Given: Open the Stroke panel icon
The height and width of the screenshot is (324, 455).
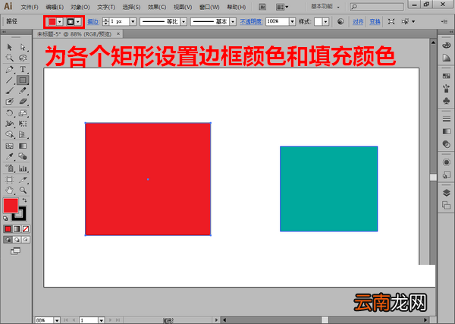Looking at the screenshot, I should click(447, 119).
